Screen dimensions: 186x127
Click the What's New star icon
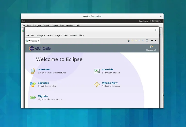[x=97, y=84]
